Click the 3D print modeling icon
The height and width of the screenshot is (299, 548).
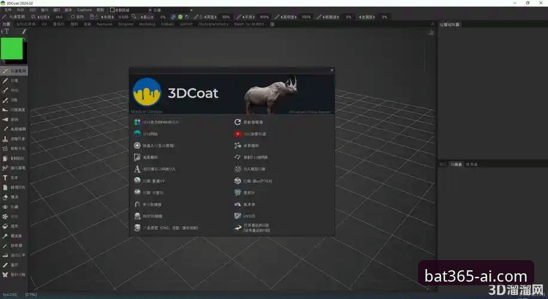point(137,216)
